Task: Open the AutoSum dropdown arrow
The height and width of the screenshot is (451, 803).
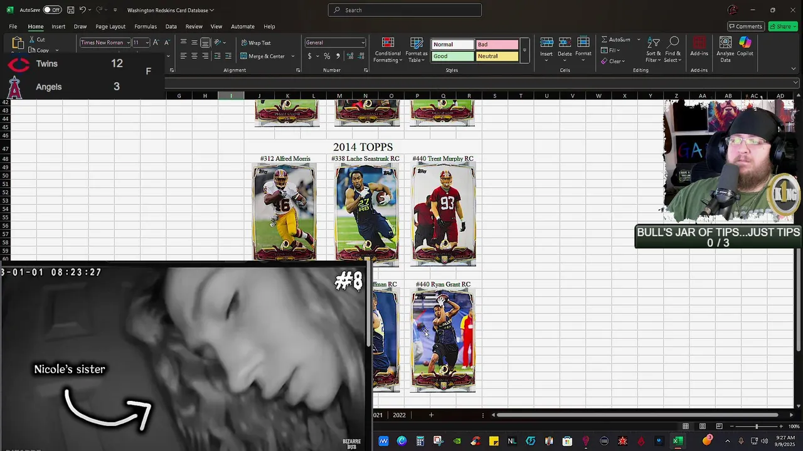Action: [x=639, y=39]
